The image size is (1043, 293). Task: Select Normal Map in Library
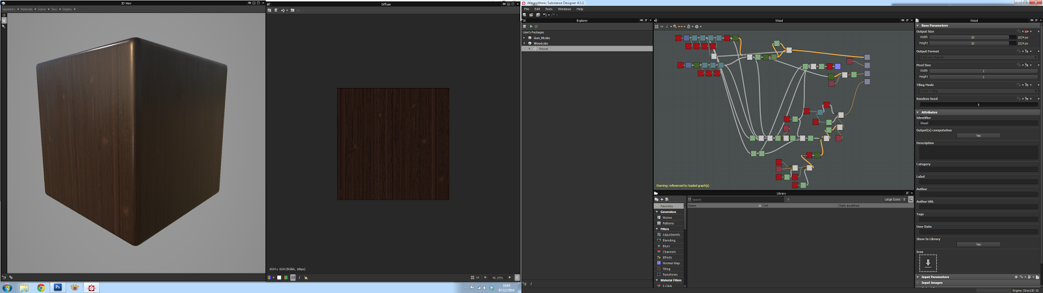[x=671, y=263]
